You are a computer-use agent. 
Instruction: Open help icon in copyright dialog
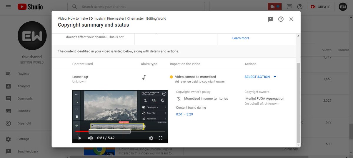pos(281,19)
